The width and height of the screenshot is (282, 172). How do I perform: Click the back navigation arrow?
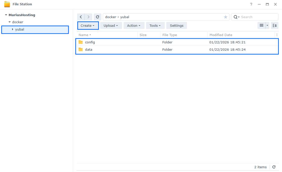point(81,17)
